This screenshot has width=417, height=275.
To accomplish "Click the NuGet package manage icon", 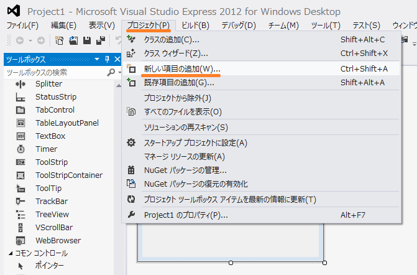I will coord(131,170).
